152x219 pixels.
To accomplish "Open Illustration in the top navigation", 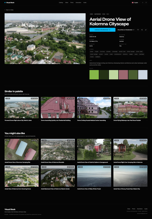I will (x=78, y=2).
